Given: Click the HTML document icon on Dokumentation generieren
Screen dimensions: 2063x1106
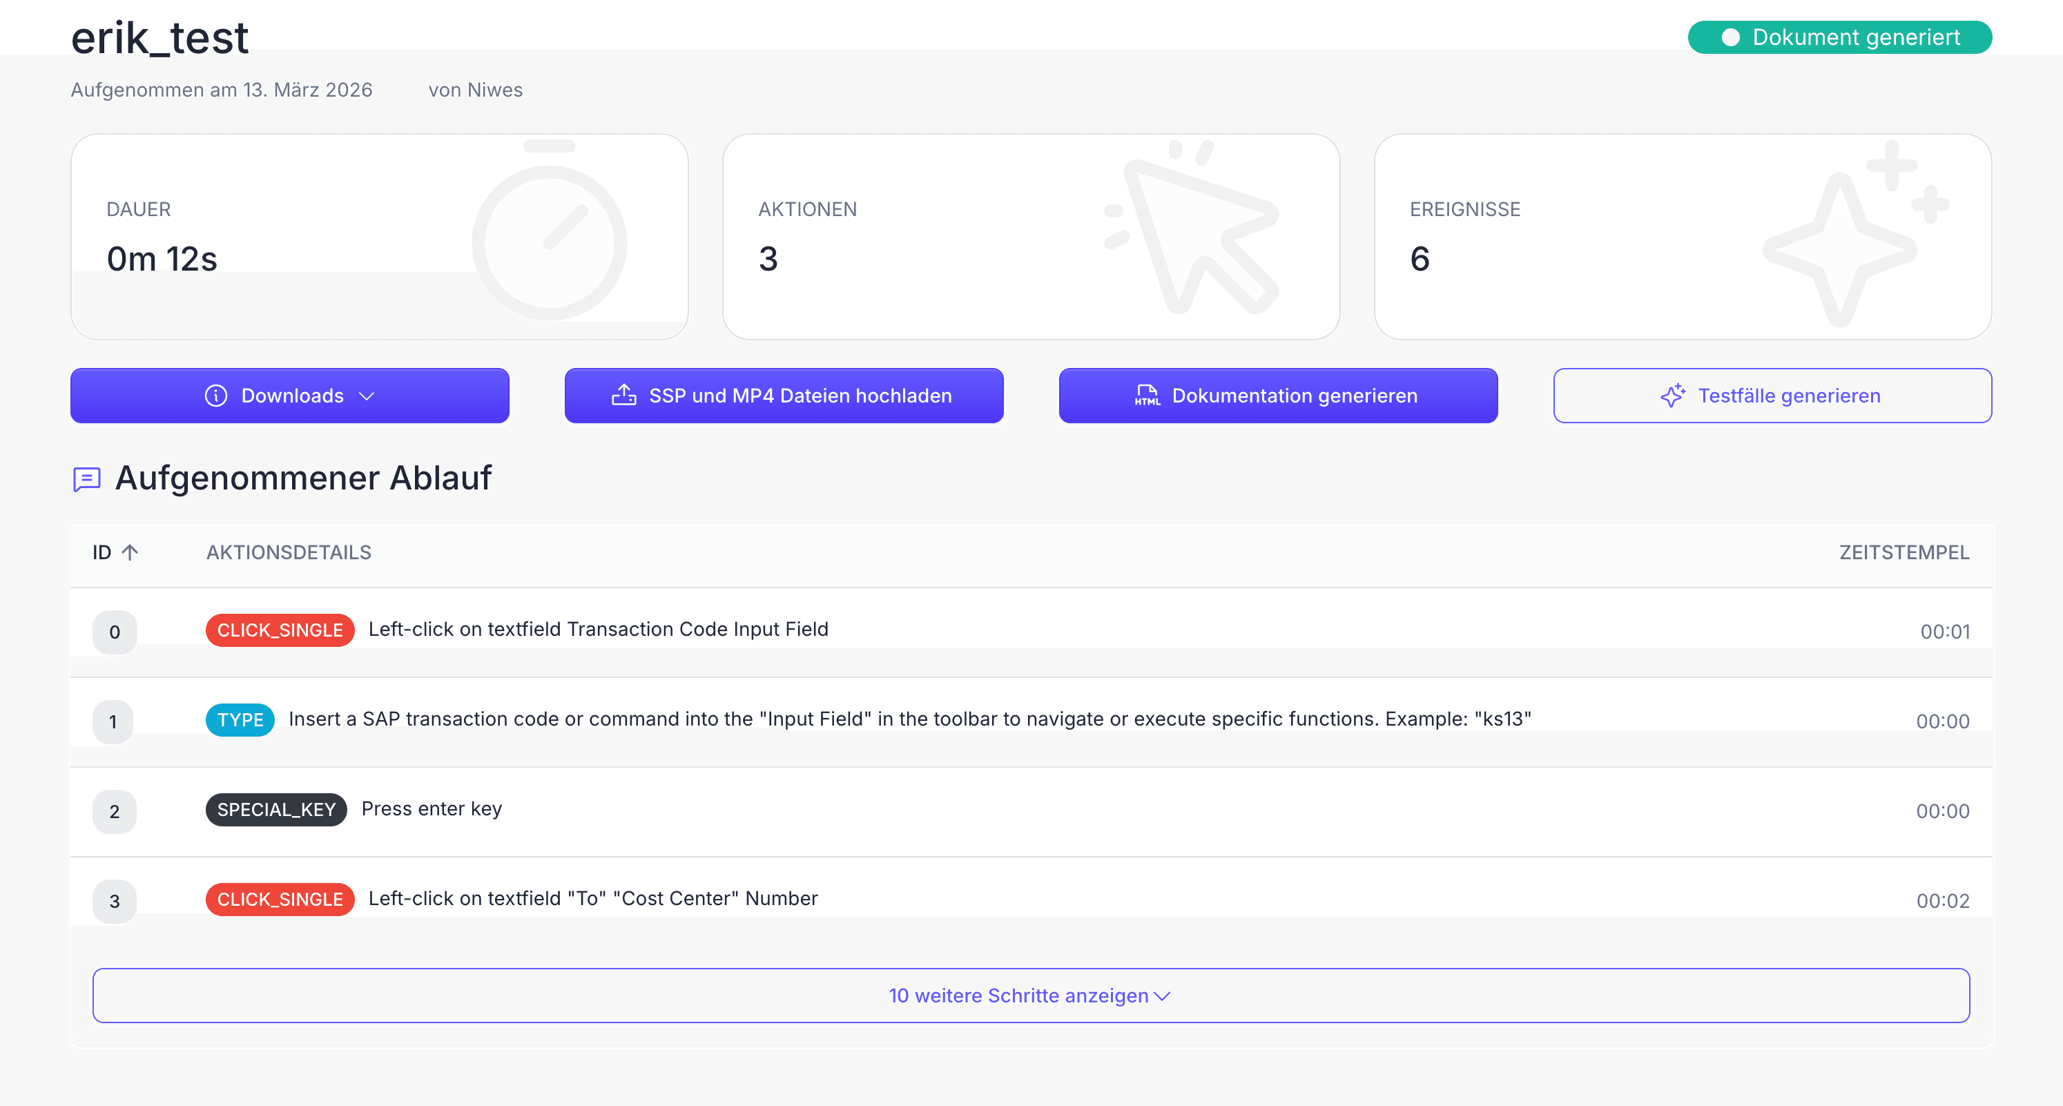Looking at the screenshot, I should click(1147, 395).
